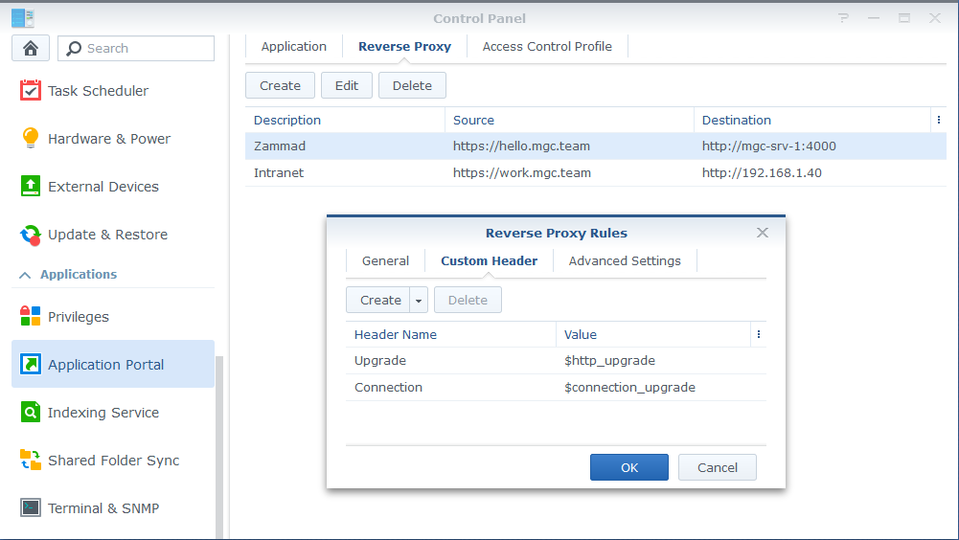Click the External Devices icon
Screen dimensions: 959x540
31,187
